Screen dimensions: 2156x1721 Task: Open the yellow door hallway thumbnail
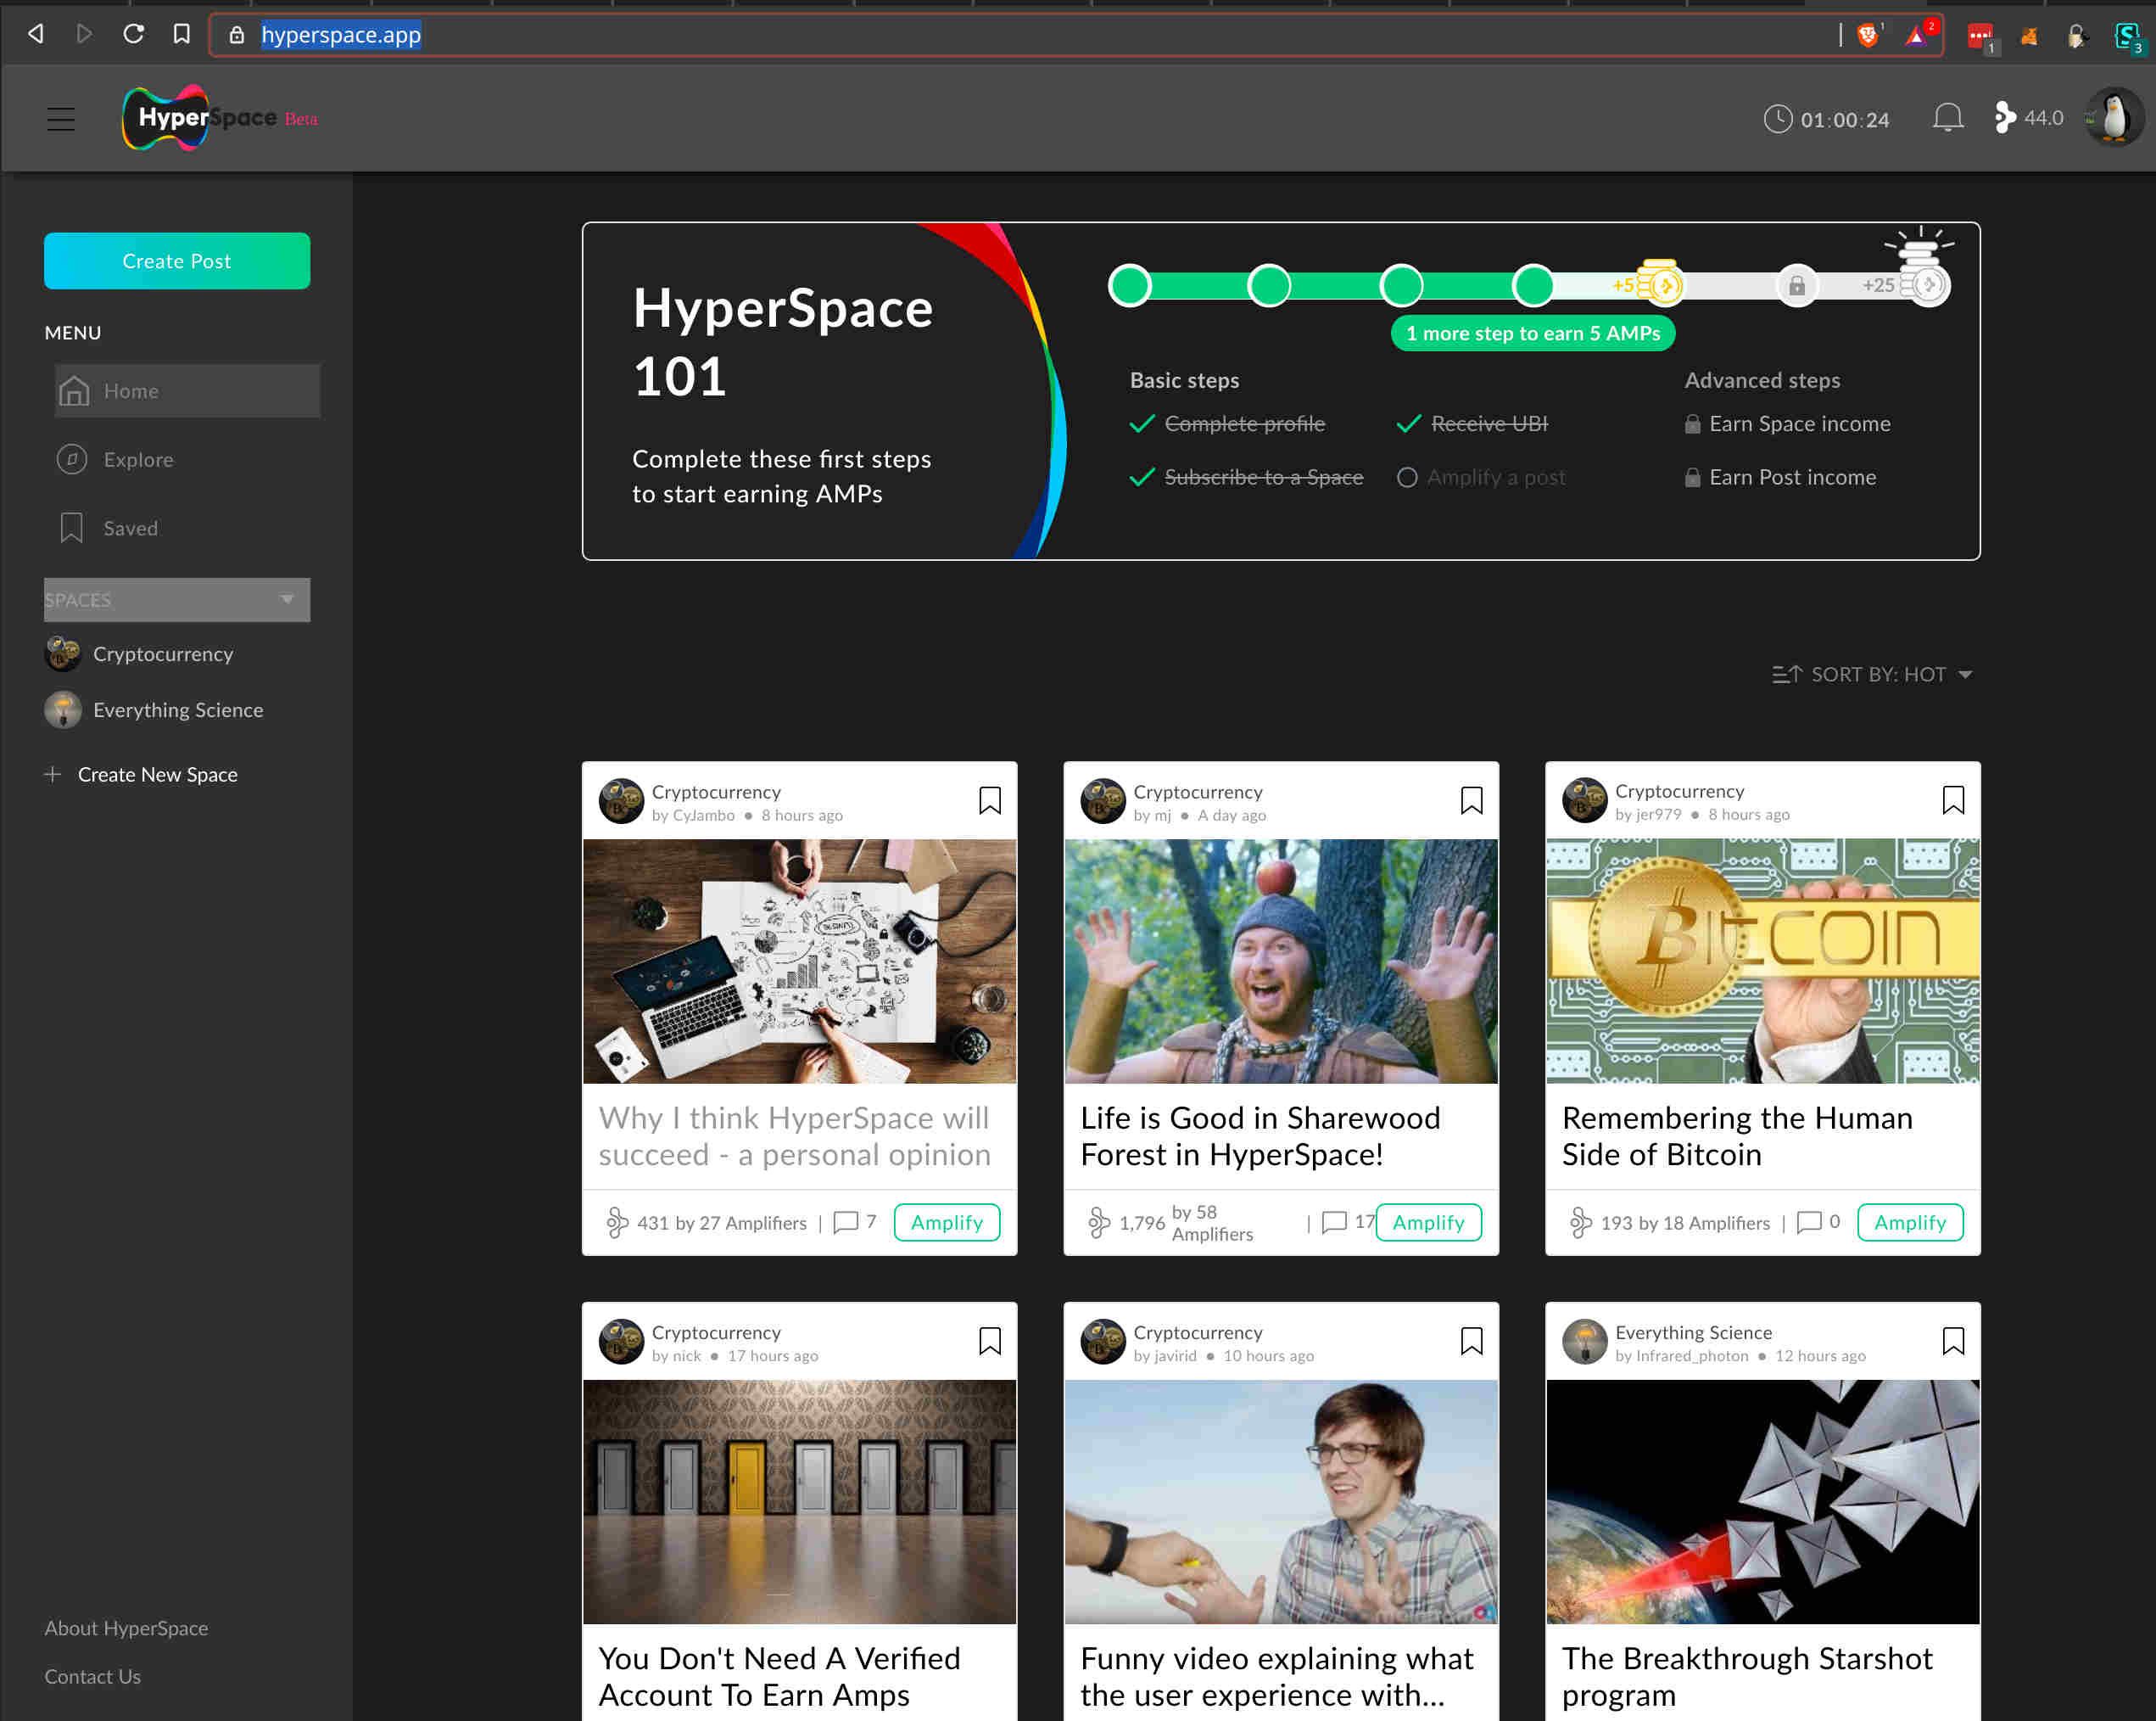point(799,1501)
